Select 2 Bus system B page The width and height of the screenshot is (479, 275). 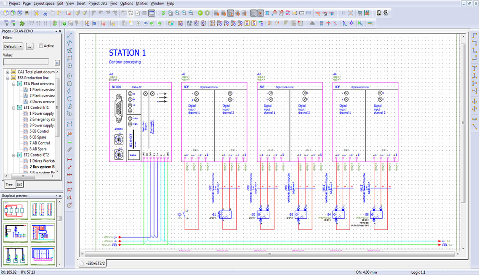coord(42,167)
